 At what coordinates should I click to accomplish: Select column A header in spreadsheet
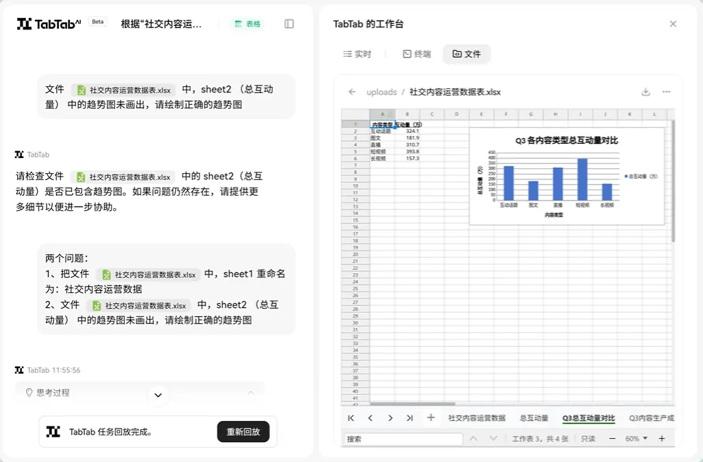click(382, 114)
